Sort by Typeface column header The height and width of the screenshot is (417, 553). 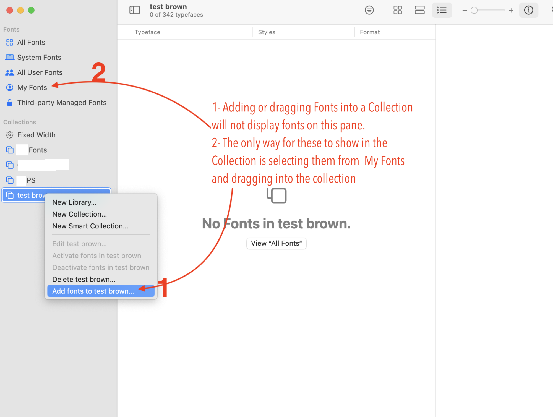point(147,32)
